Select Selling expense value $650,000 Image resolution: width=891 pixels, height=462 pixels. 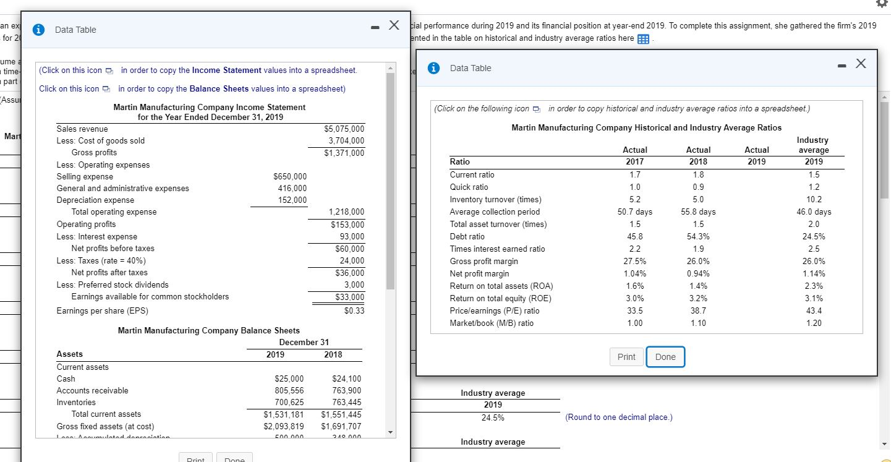pyautogui.click(x=289, y=177)
